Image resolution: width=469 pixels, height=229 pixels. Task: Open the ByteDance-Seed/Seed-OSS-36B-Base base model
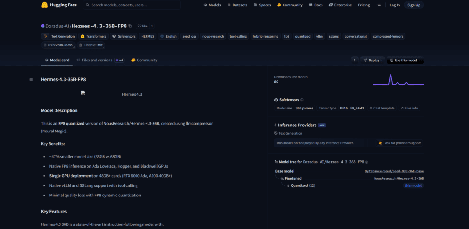click(x=394, y=171)
